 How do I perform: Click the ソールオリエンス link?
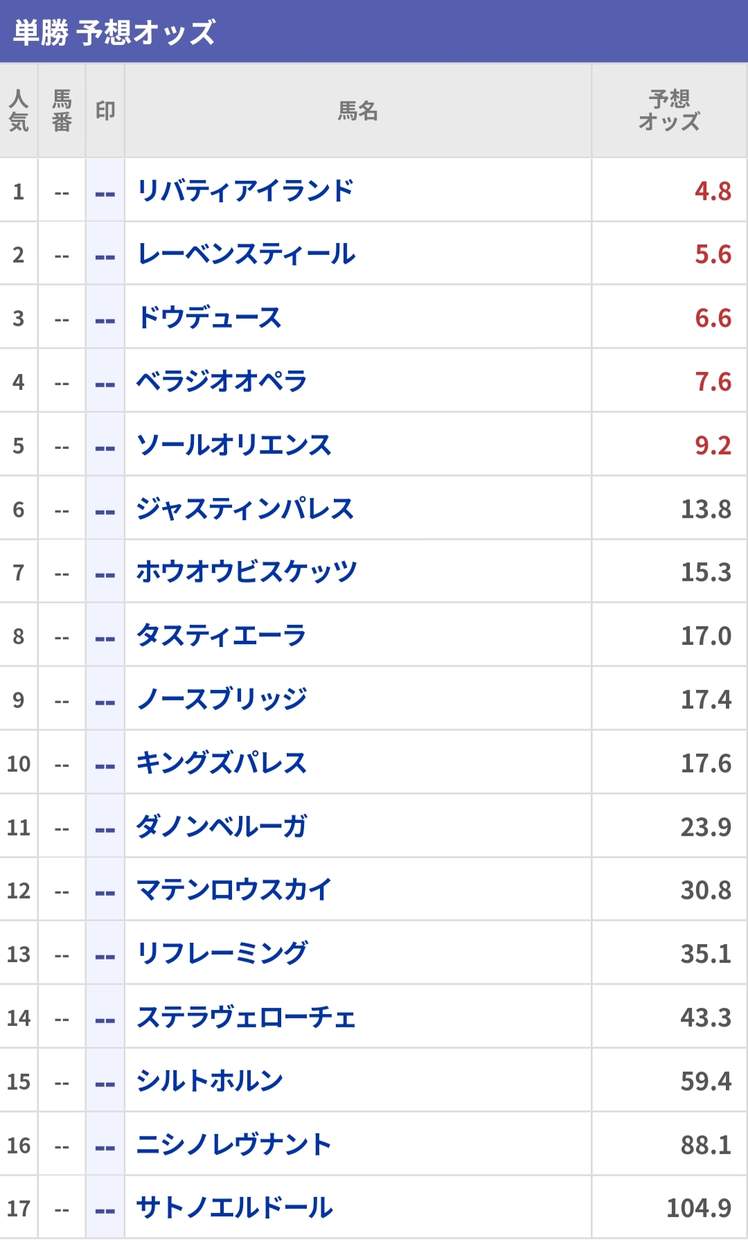[x=234, y=445]
